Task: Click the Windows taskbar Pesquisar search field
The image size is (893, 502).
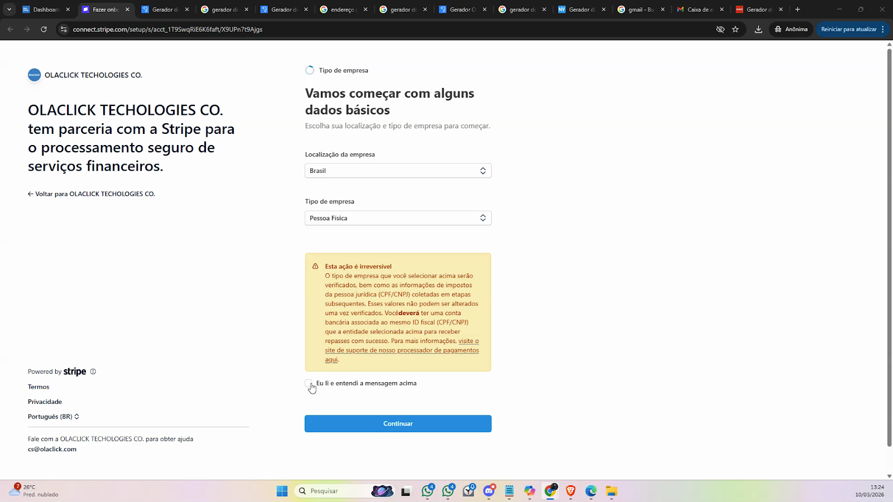Action: (x=332, y=491)
